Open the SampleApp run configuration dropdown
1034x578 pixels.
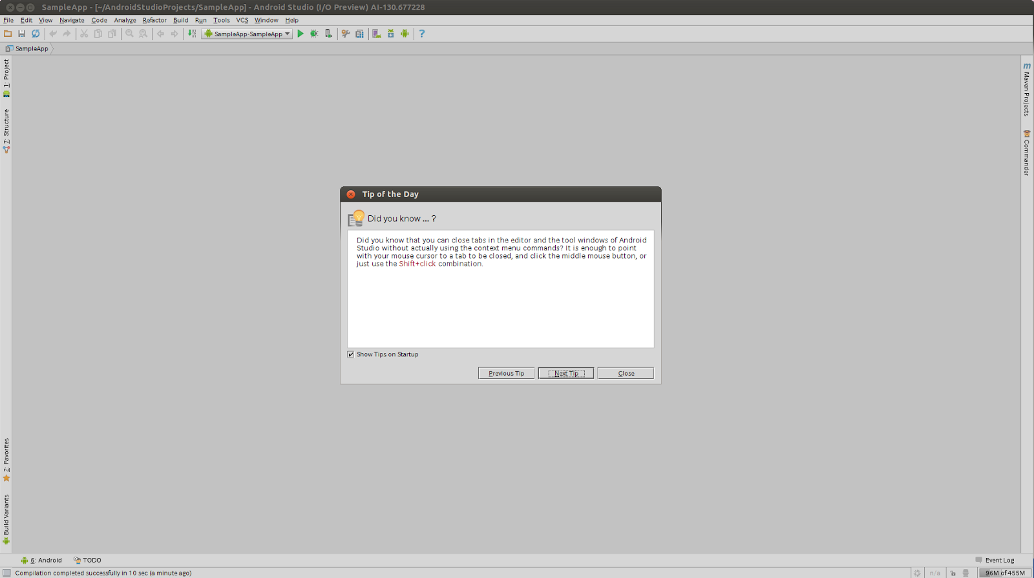[x=247, y=34]
